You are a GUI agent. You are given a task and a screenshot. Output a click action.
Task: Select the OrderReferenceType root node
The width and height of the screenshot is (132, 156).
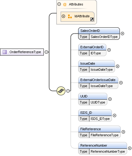[22, 52]
